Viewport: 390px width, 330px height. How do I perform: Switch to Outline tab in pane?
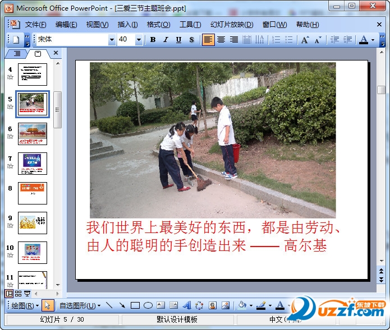17,53
